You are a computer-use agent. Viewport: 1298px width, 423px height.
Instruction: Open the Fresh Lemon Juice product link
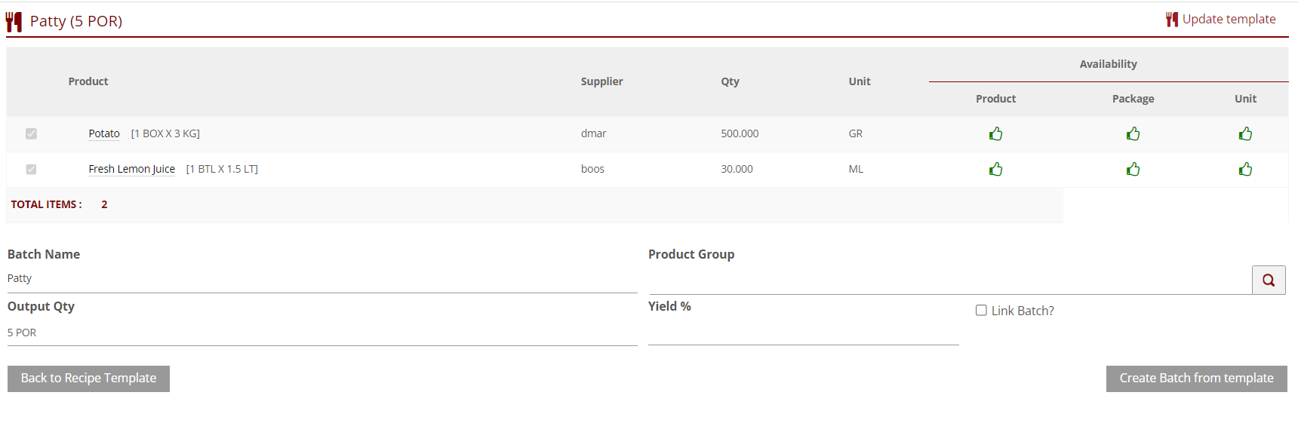131,169
